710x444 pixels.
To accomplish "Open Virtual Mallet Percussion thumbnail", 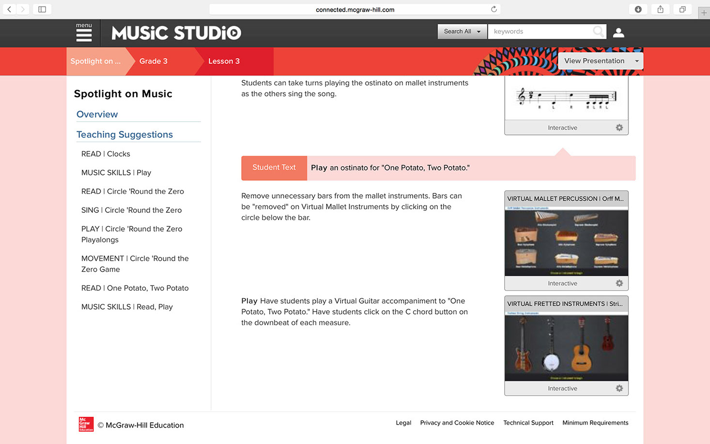I will (x=566, y=242).
